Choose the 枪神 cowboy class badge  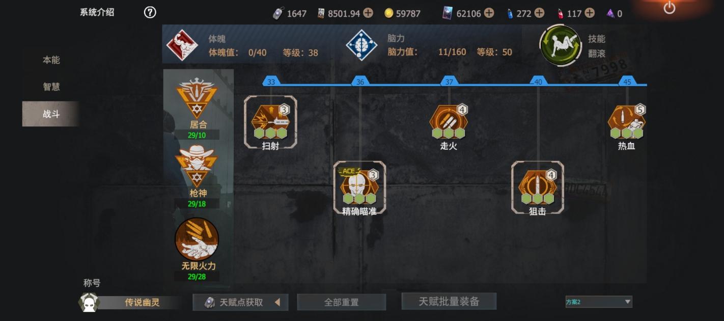(x=197, y=166)
